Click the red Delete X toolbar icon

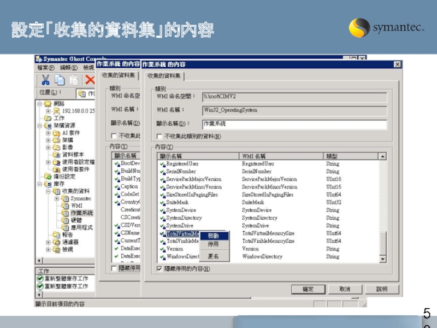[x=90, y=80]
